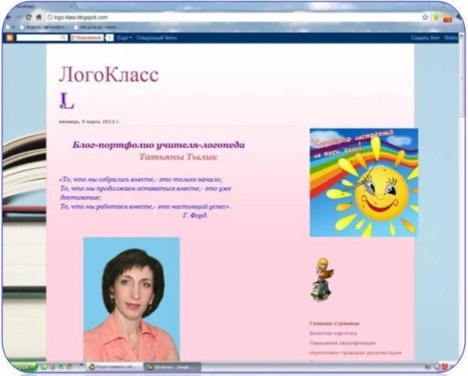The height and width of the screenshot is (376, 468).
Task: Click the post date heading '9 марта 2012 г.'
Action: point(89,121)
